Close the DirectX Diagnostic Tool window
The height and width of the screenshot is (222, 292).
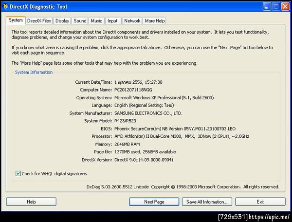pyautogui.click(x=285, y=7)
